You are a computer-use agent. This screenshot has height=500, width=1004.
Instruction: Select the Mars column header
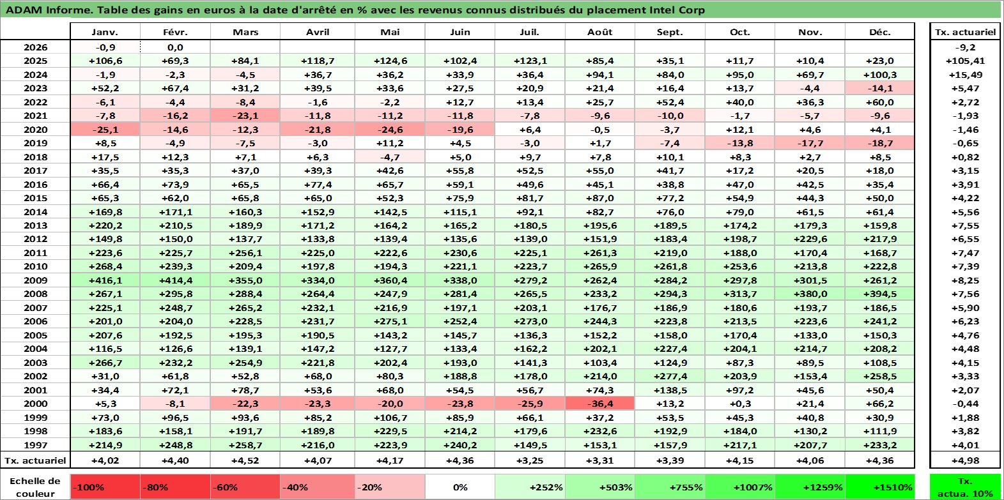245,32
